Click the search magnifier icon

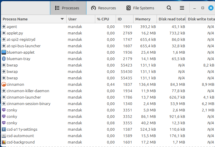pos(169,8)
